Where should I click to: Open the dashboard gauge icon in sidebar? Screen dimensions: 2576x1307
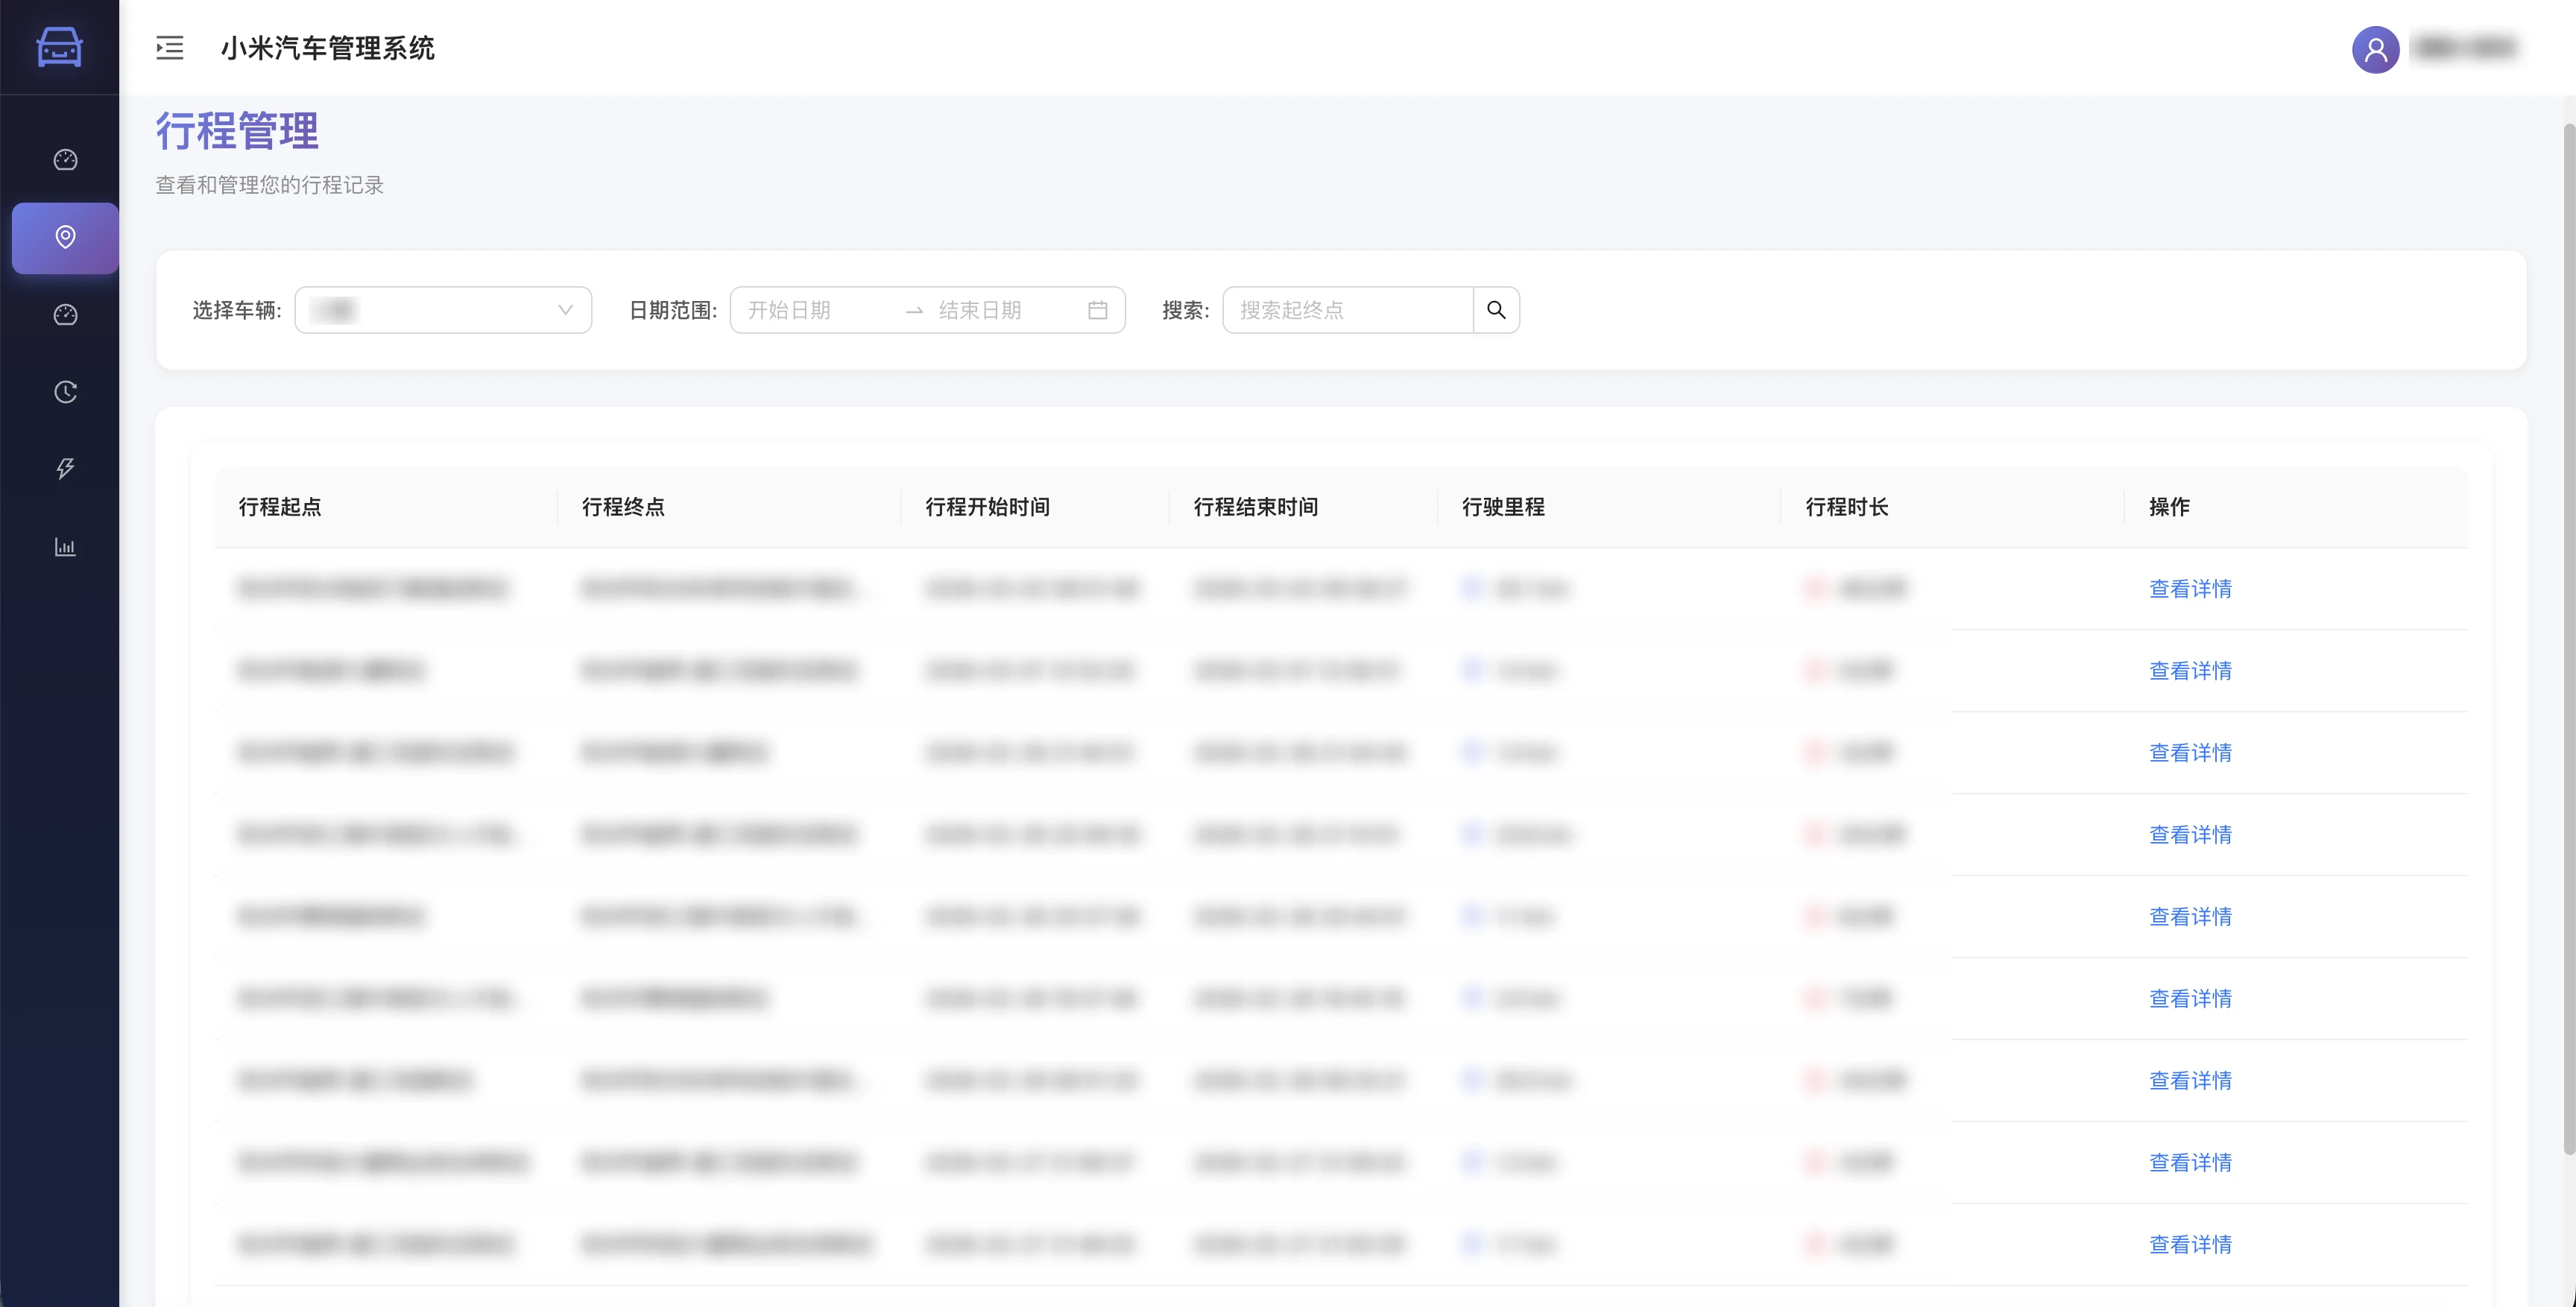click(x=64, y=159)
